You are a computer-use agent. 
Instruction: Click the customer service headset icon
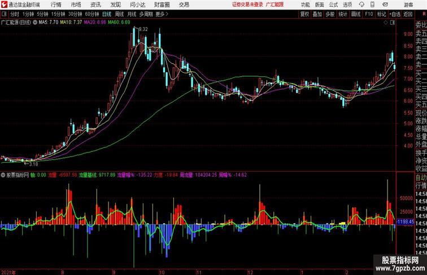pos(361,5)
